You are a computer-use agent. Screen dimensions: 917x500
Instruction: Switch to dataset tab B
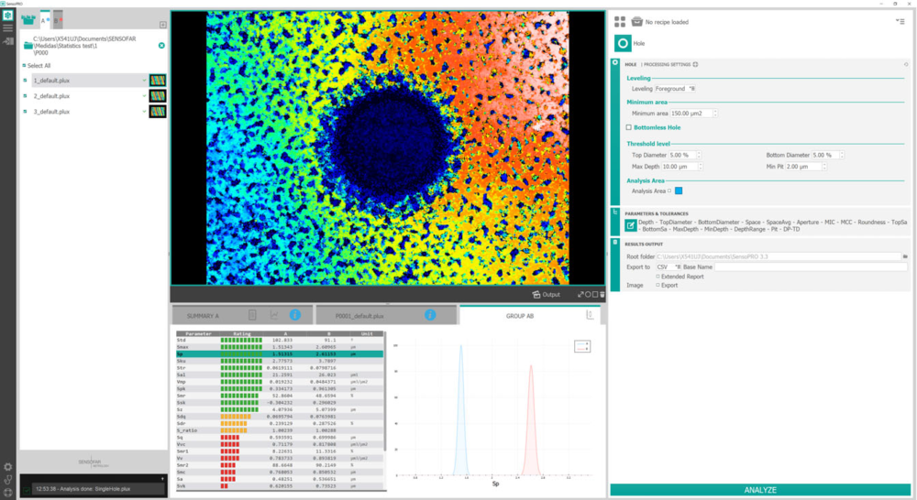pyautogui.click(x=57, y=18)
